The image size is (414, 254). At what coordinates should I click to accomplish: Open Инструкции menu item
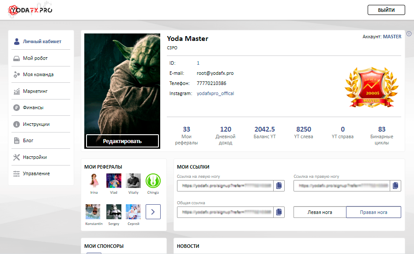(x=41, y=124)
